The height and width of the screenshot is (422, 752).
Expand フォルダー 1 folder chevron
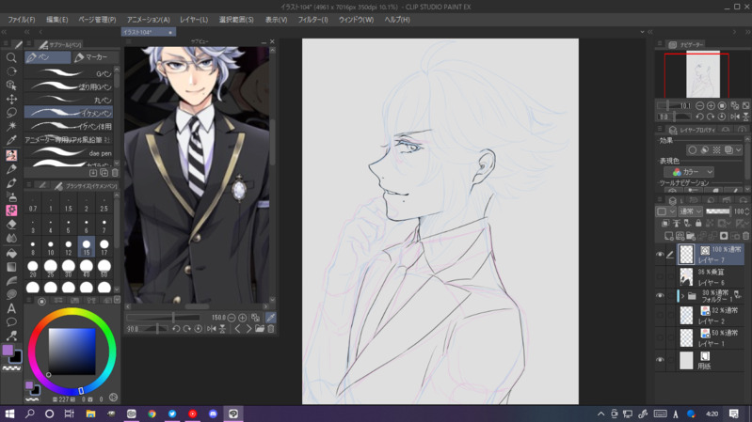682,296
